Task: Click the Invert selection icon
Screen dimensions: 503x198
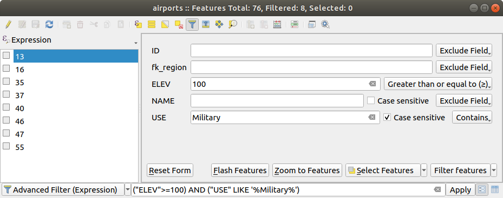Action: click(165, 24)
